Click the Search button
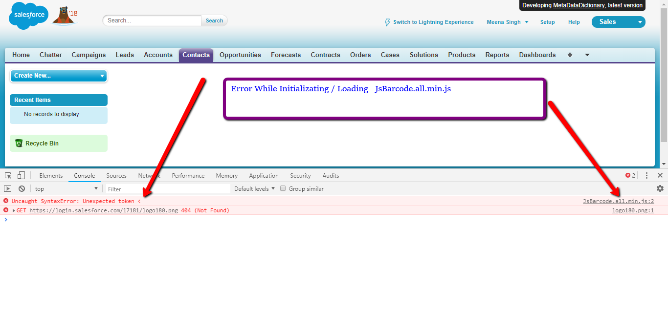Viewport: 668px width, 328px height. click(214, 20)
